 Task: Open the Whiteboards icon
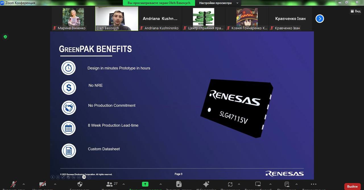(x=258, y=184)
